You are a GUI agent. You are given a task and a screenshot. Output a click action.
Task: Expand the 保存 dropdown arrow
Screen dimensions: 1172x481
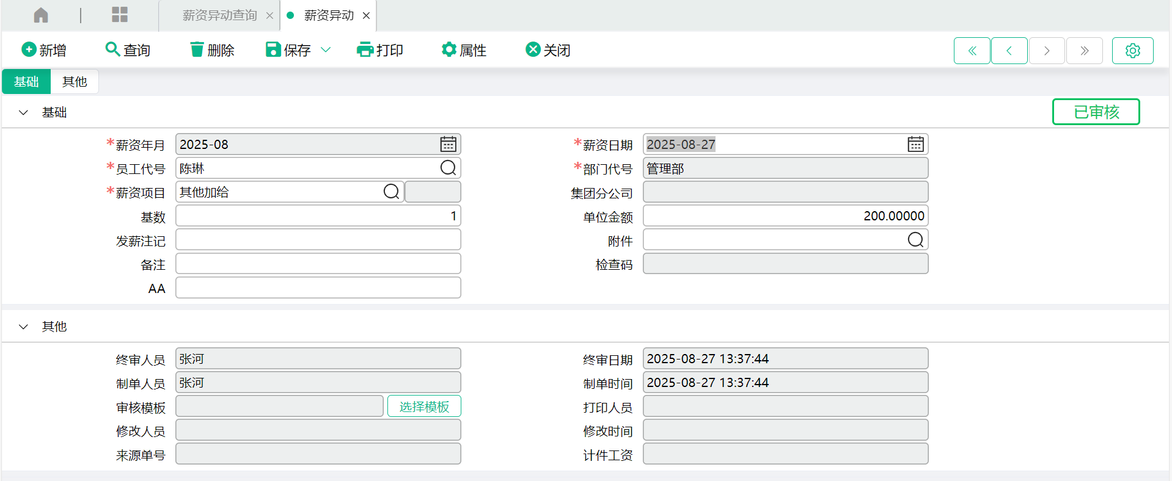[x=326, y=50]
